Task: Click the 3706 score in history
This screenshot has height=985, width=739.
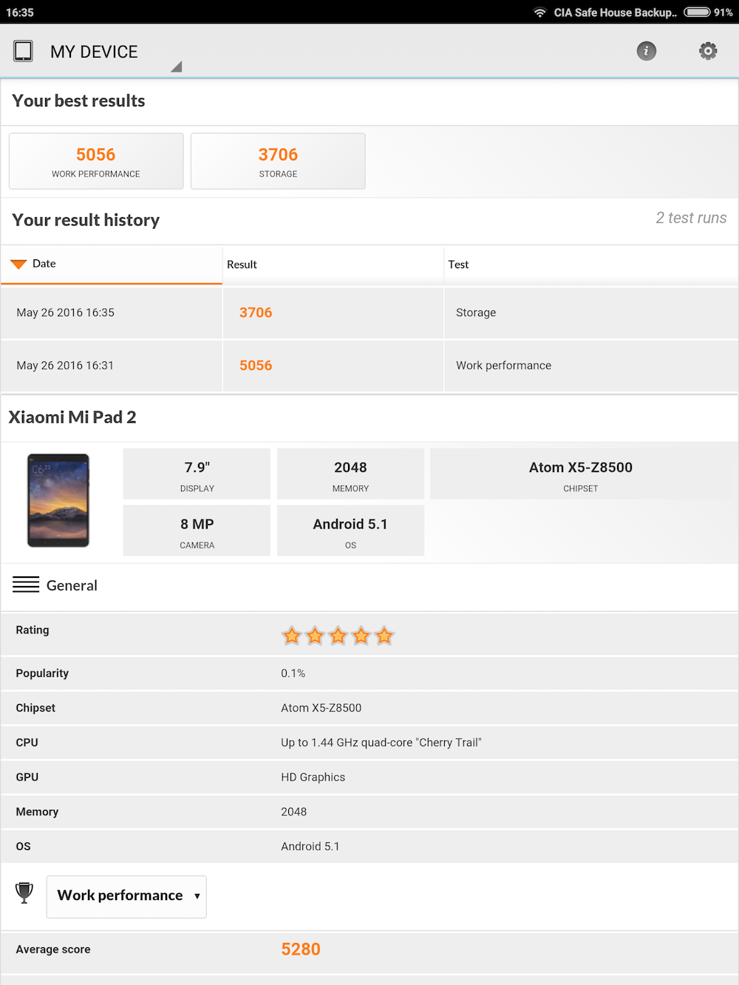Action: (256, 313)
